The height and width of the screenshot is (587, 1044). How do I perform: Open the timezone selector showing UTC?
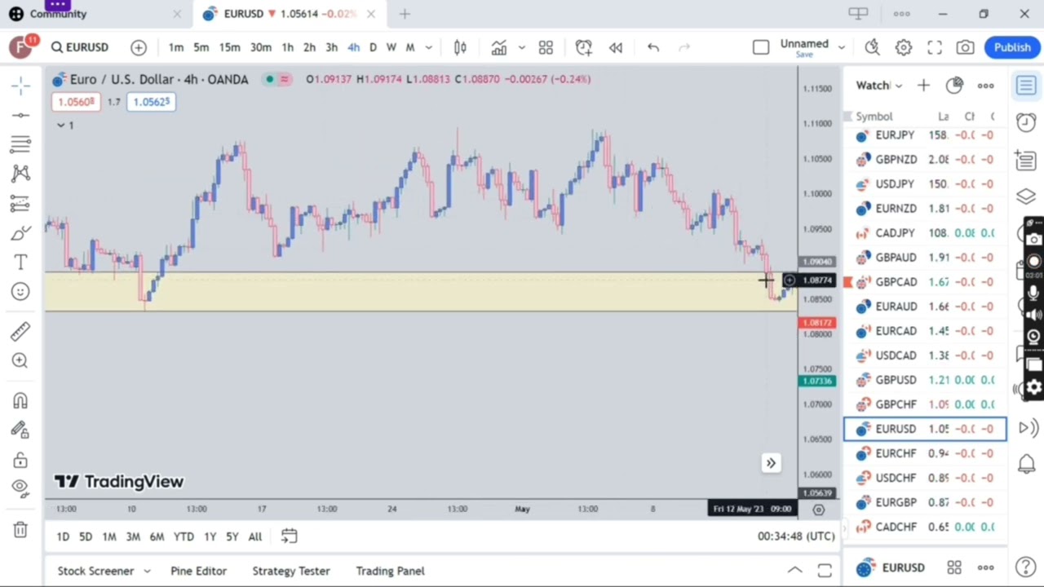point(796,536)
